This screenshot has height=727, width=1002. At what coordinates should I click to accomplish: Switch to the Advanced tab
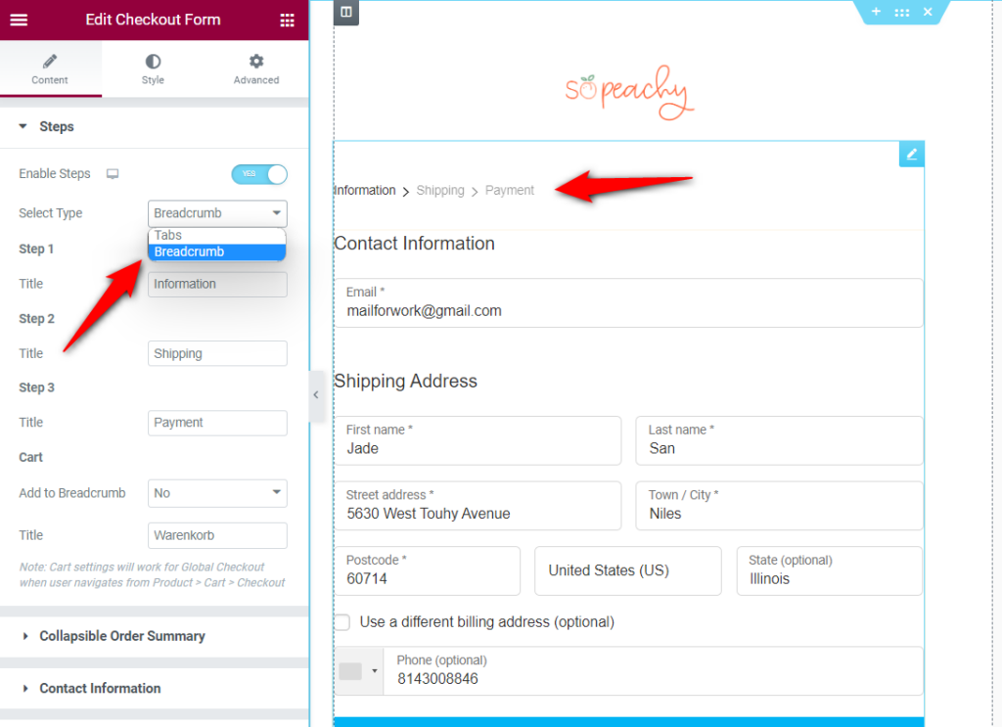(x=255, y=68)
